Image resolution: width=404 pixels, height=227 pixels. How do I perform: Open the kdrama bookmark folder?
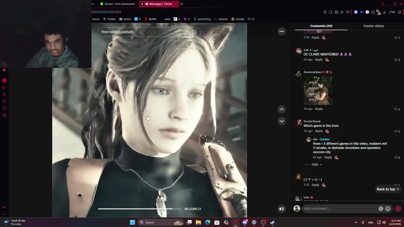coord(221,19)
